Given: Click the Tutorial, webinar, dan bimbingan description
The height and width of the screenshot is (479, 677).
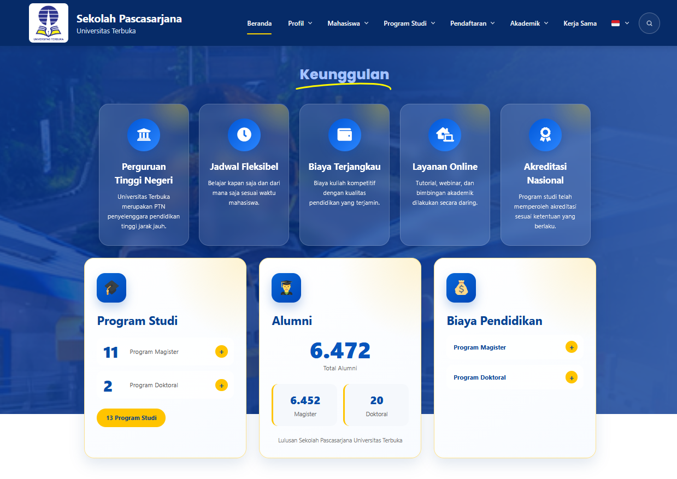Looking at the screenshot, I should coord(445,193).
